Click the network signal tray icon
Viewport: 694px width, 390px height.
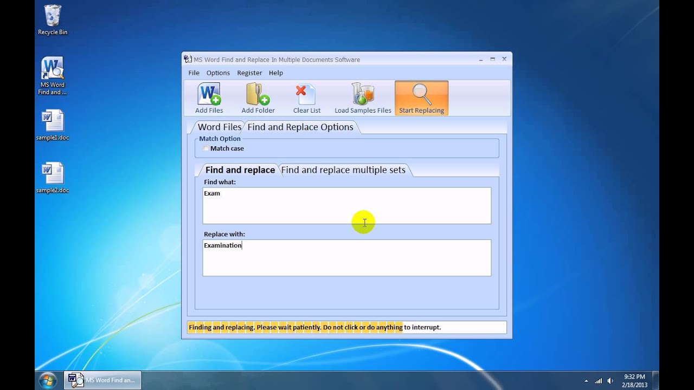598,381
